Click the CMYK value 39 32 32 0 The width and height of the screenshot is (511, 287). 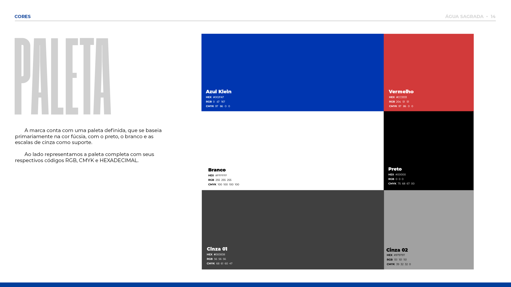(403, 264)
